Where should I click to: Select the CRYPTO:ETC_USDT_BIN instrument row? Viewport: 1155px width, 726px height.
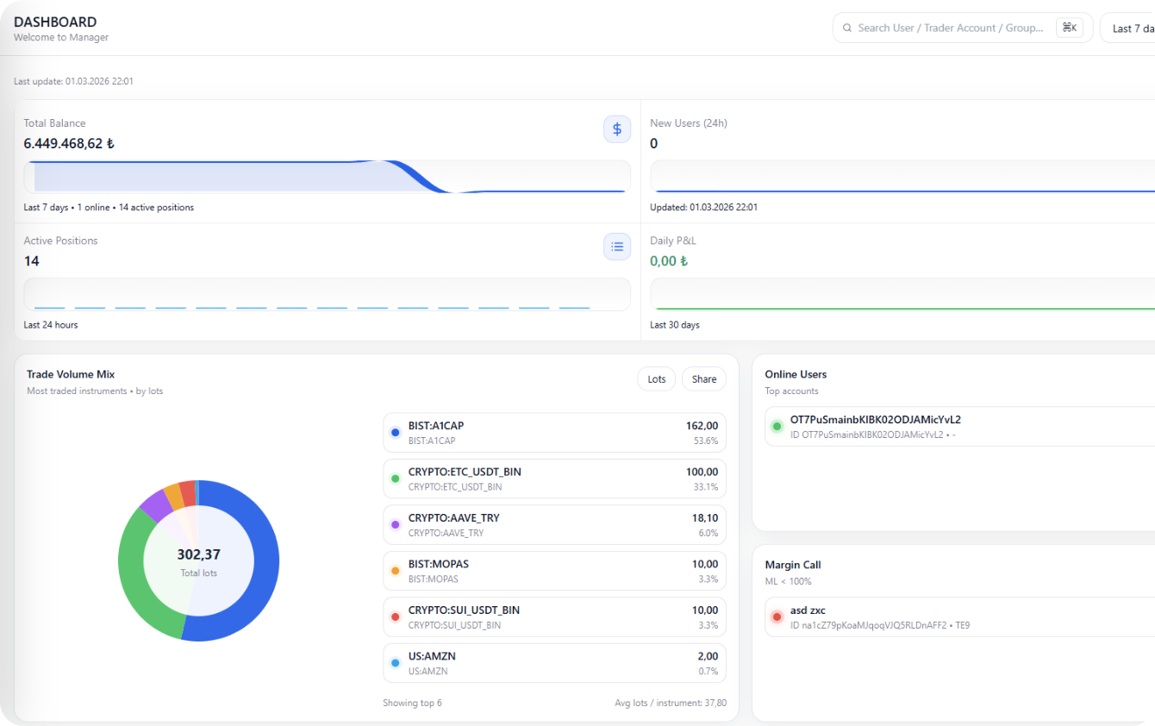(554, 479)
